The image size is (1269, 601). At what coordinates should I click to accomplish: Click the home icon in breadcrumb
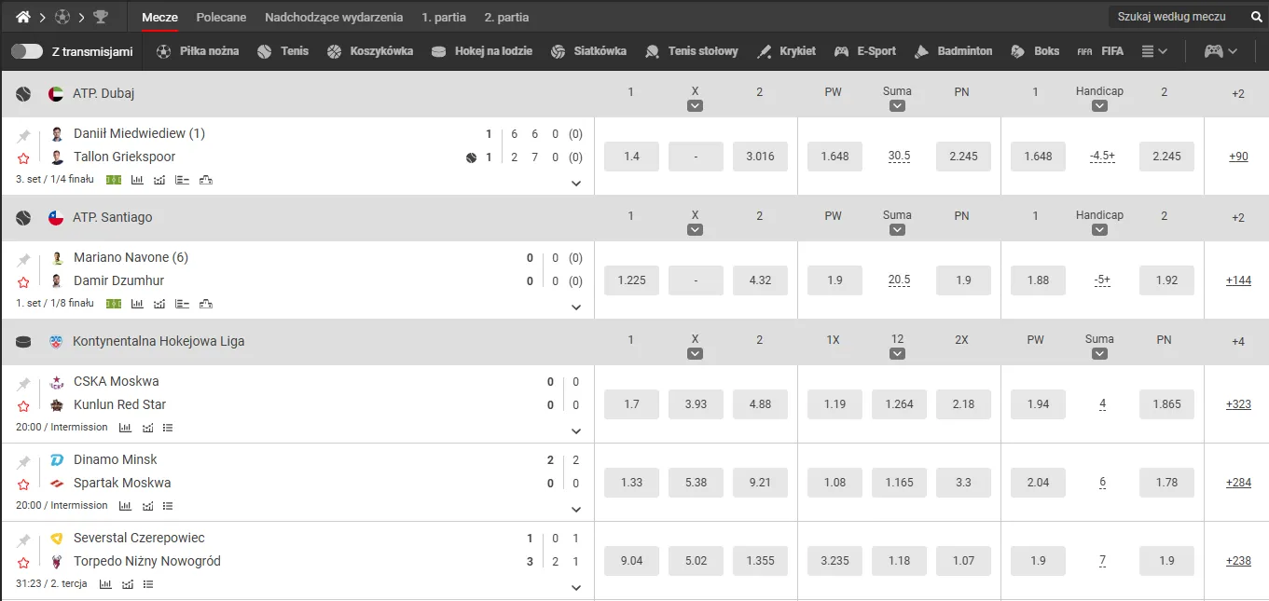(23, 17)
